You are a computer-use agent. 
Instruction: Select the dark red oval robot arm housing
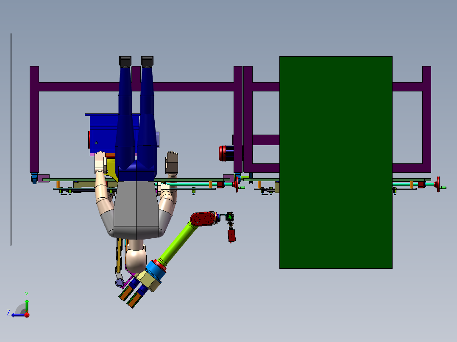(x=203, y=219)
